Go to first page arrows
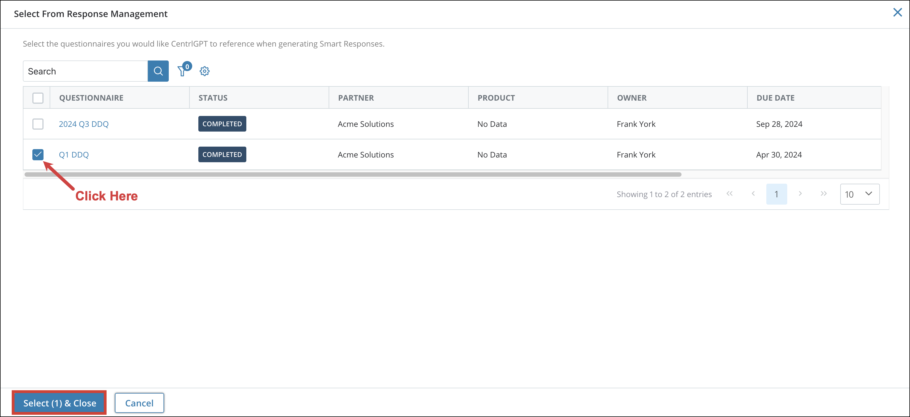 tap(730, 193)
